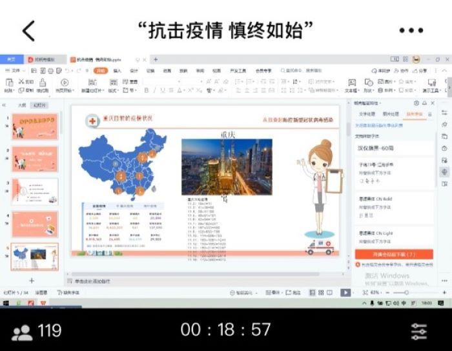Toggle bold text formatting

click(x=147, y=90)
